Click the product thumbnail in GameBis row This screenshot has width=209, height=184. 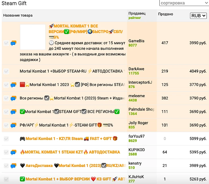[x=33, y=37]
